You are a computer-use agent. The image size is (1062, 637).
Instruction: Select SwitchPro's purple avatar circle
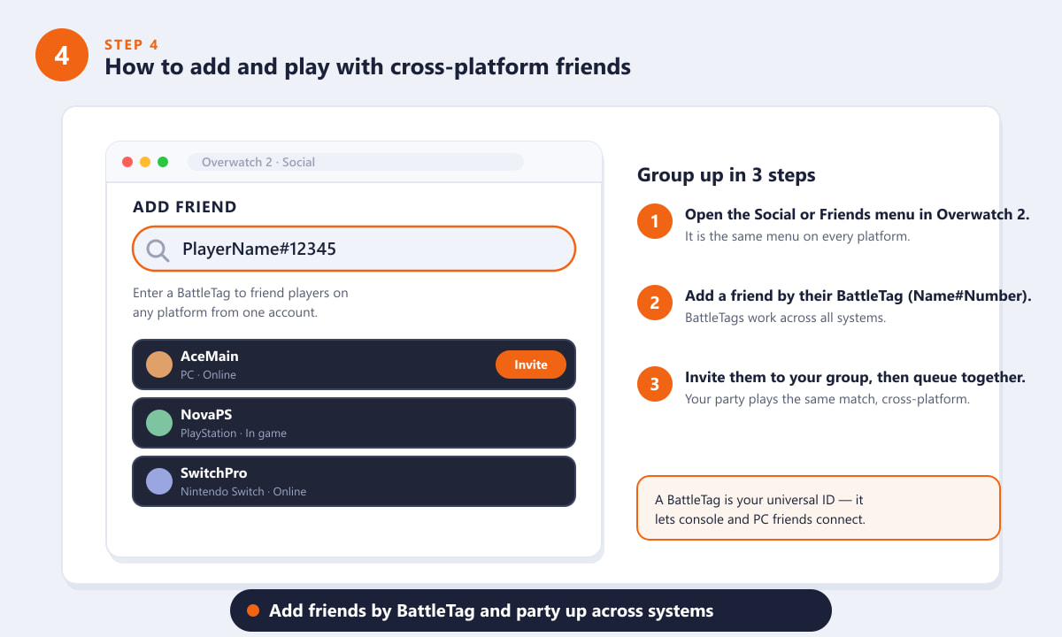tap(159, 481)
